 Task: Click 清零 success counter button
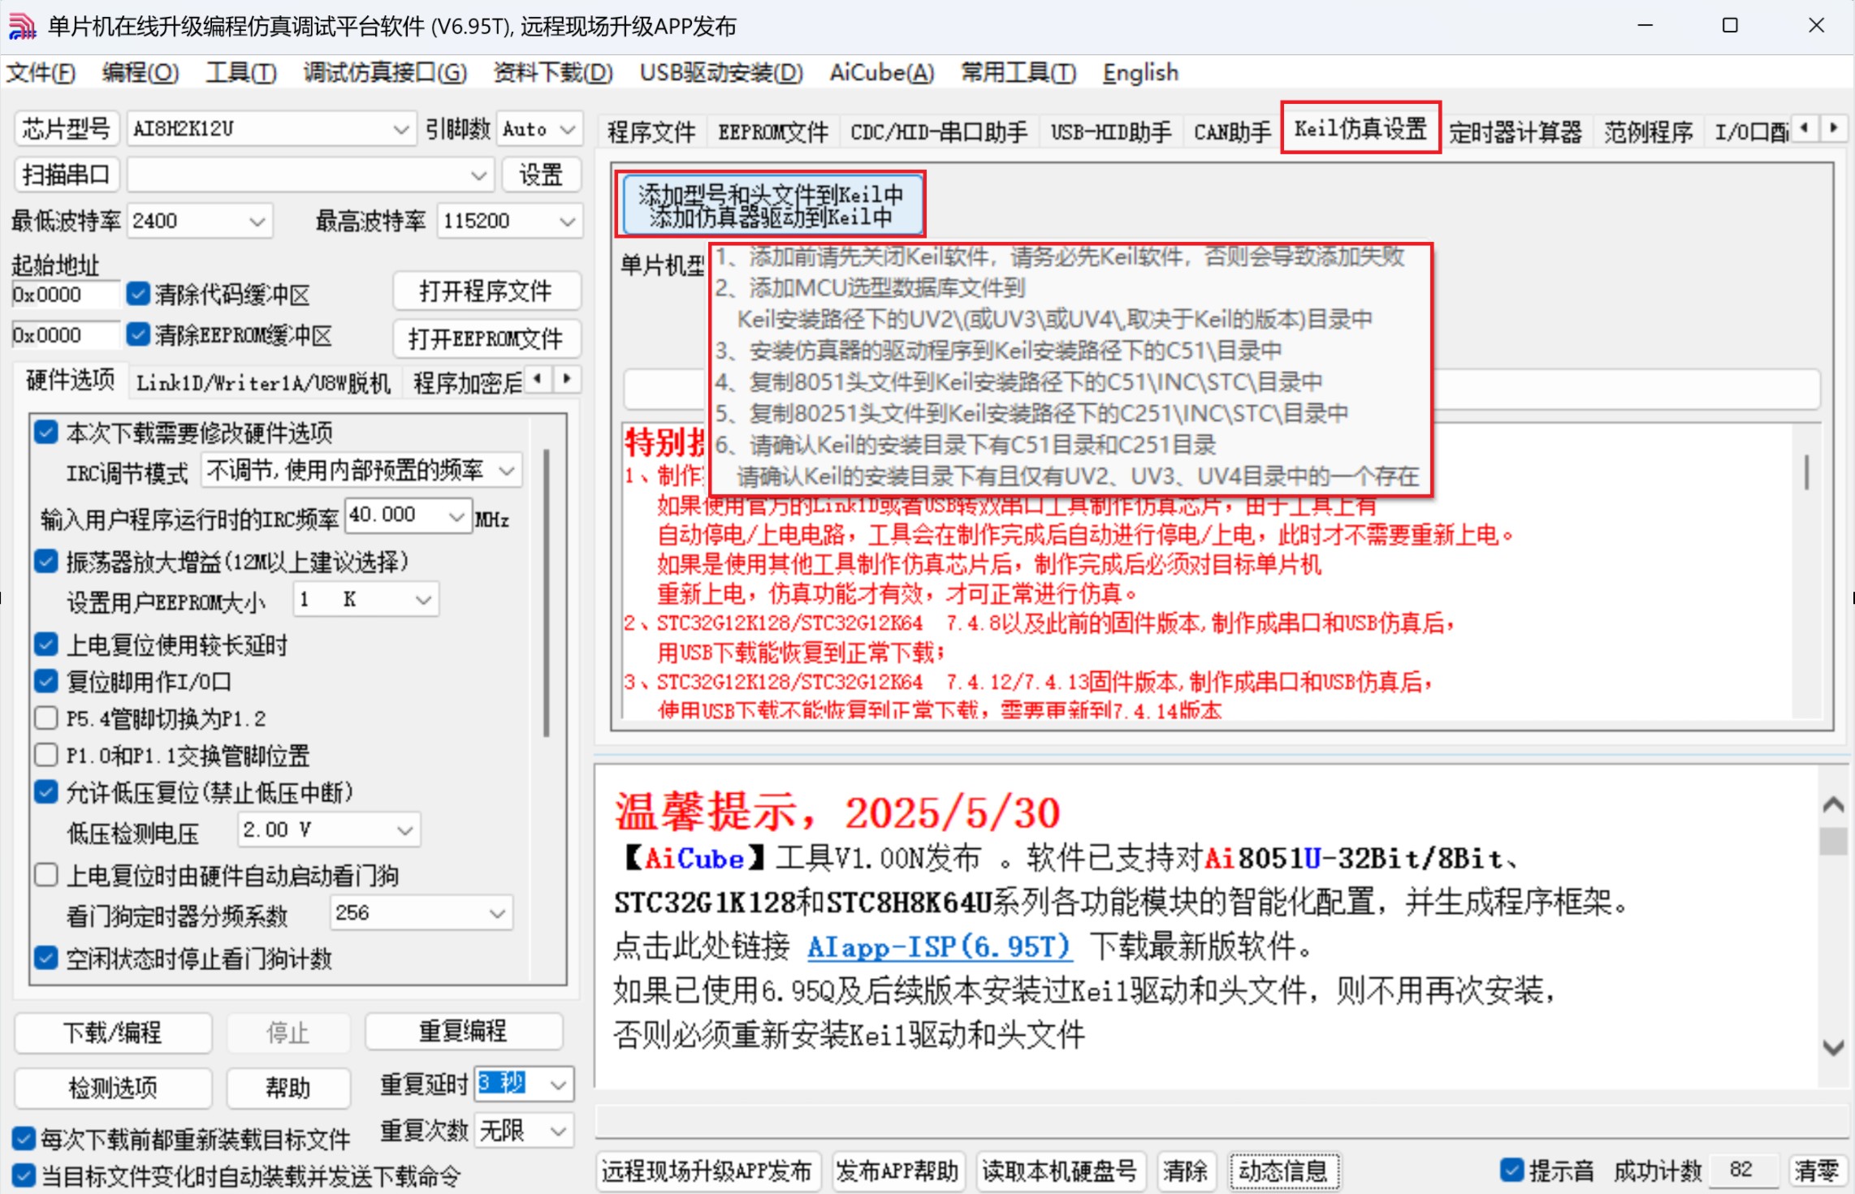1816,1170
